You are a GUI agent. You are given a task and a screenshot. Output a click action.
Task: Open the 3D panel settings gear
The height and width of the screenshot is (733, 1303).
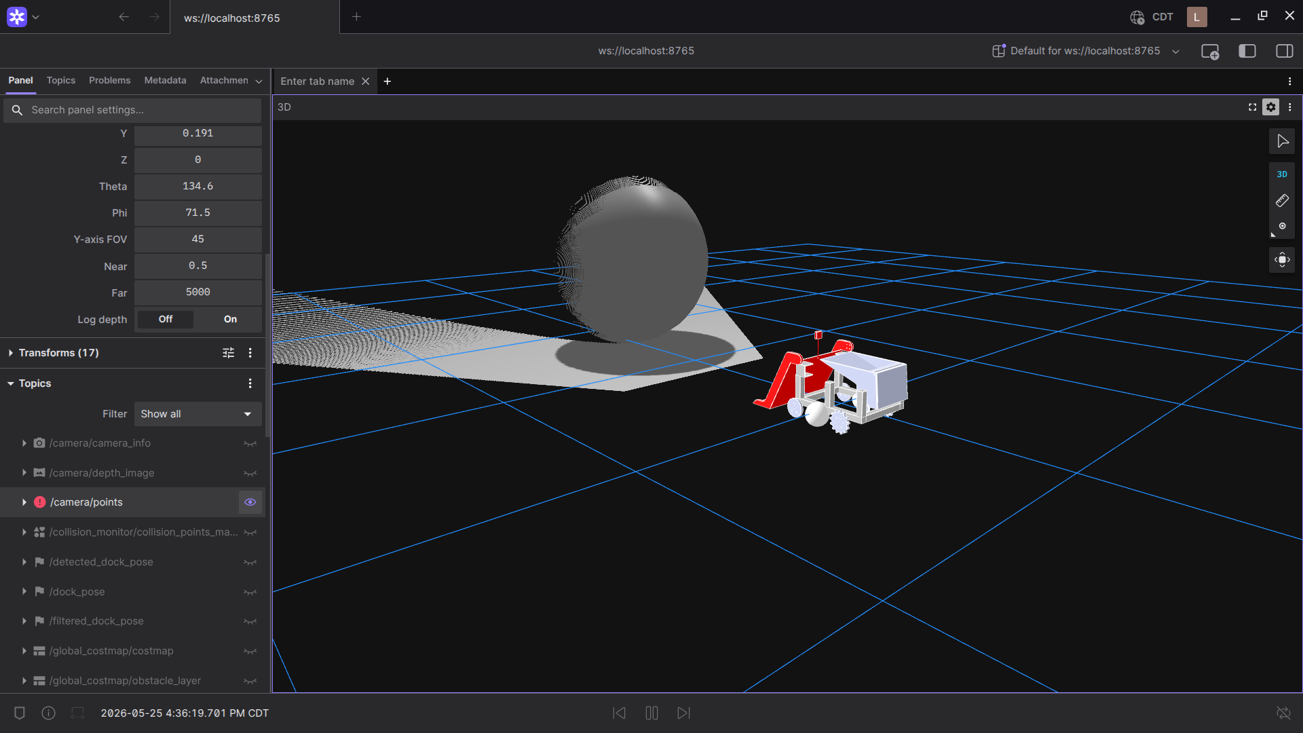1271,107
